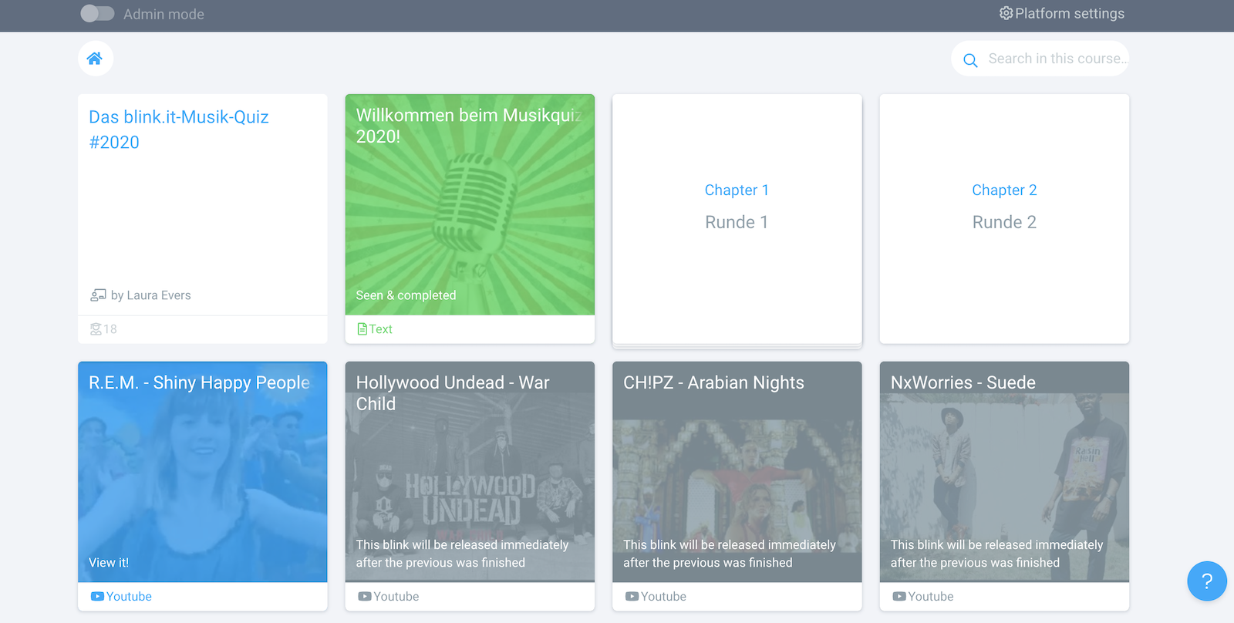Click Youtube icon under NxWorries card
Screen dimensions: 1234x623
click(899, 597)
